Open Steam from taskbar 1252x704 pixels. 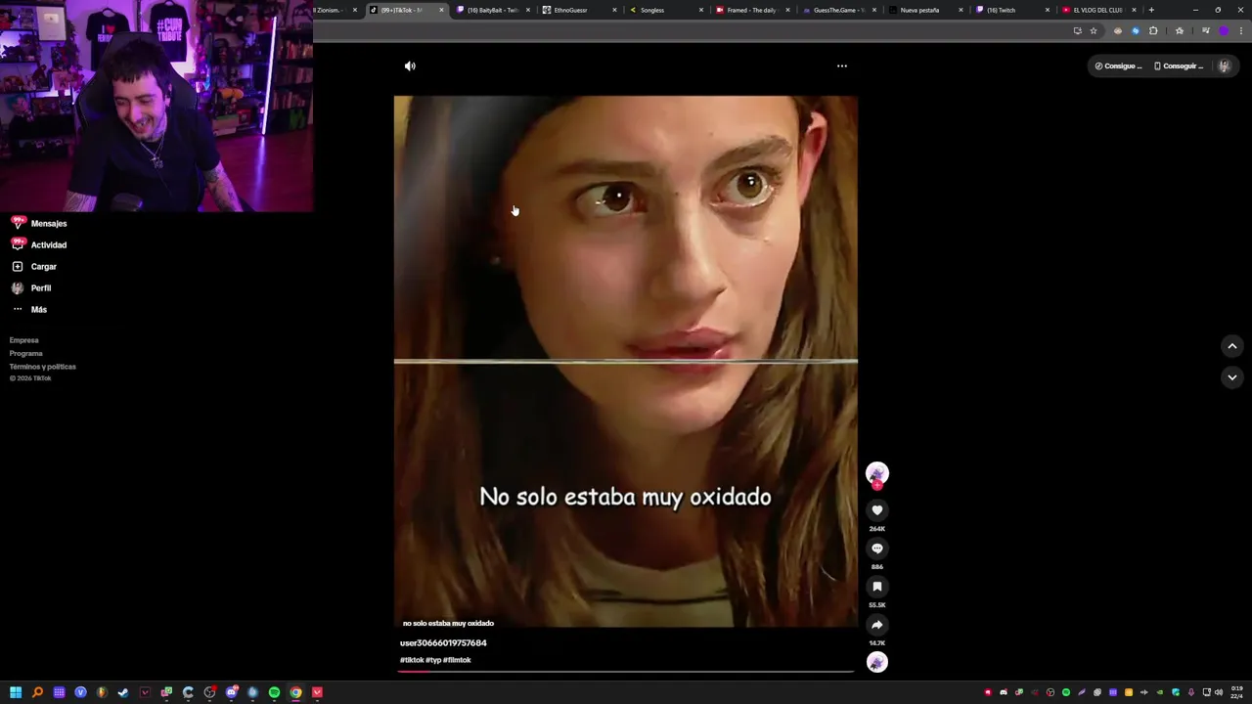(x=123, y=692)
